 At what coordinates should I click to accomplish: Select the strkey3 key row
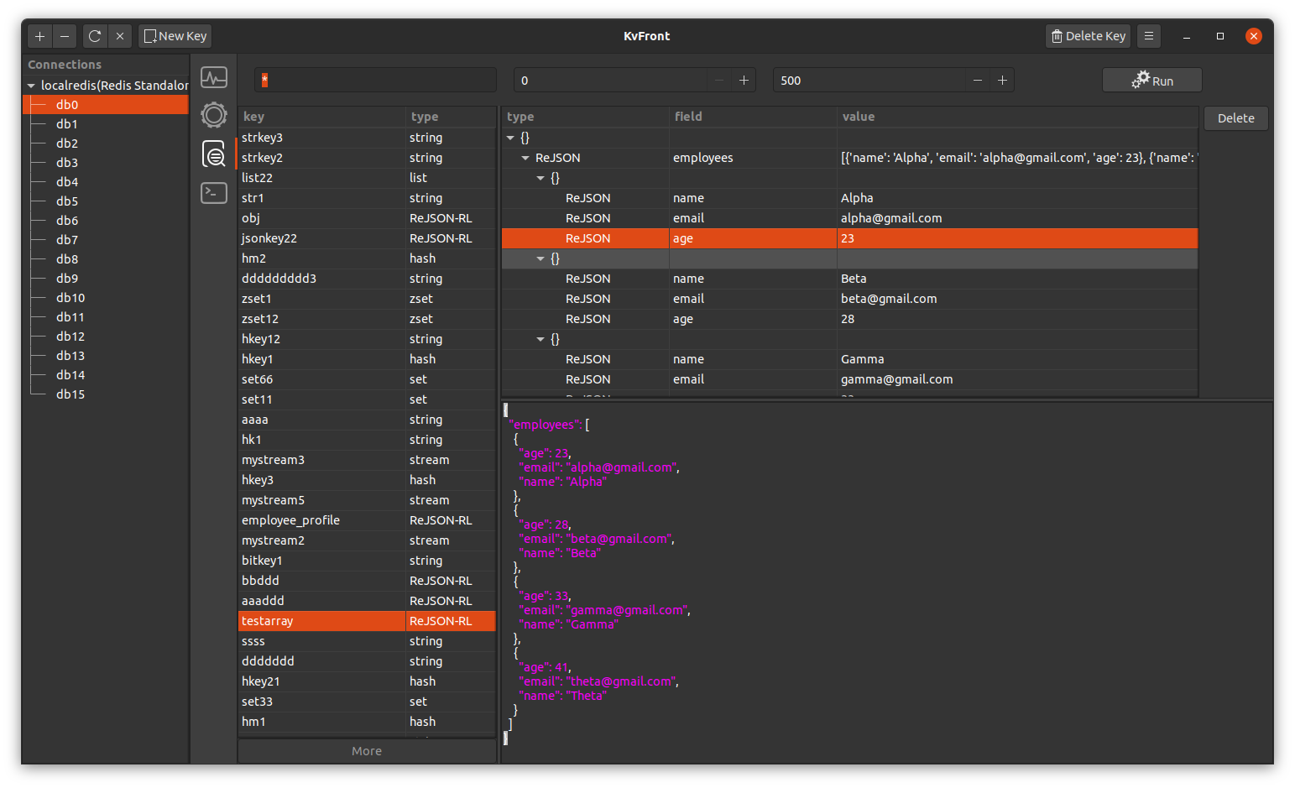[367, 138]
